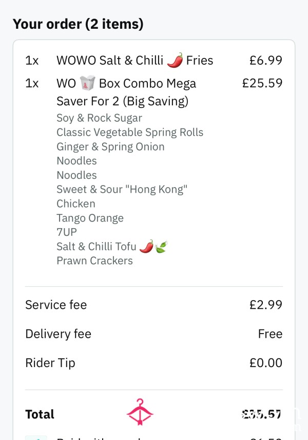Click the Ginger & Spring Onion line
This screenshot has width=308, height=440.
110,147
